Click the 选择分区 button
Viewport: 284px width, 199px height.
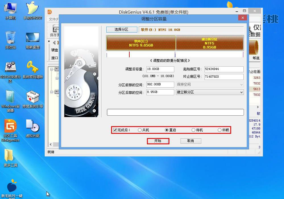[x=122, y=29]
